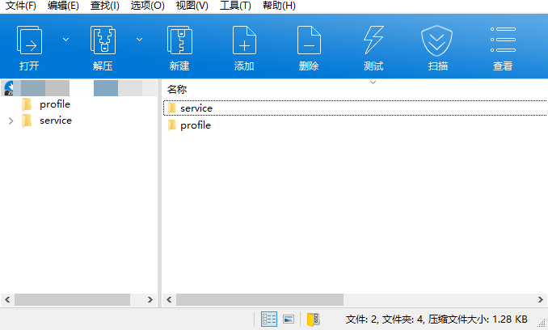
Task: Click left arrow of file list scrollbar
Action: click(169, 299)
